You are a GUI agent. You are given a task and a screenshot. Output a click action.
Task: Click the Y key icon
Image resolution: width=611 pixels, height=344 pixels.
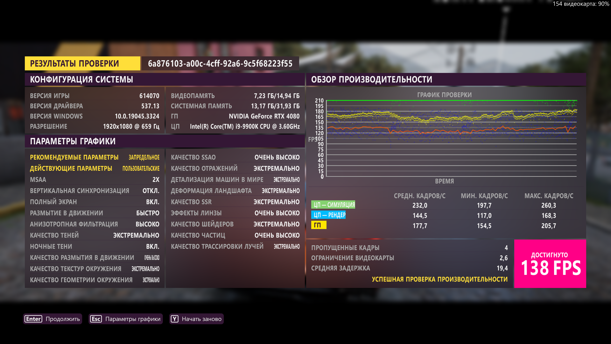point(174,319)
